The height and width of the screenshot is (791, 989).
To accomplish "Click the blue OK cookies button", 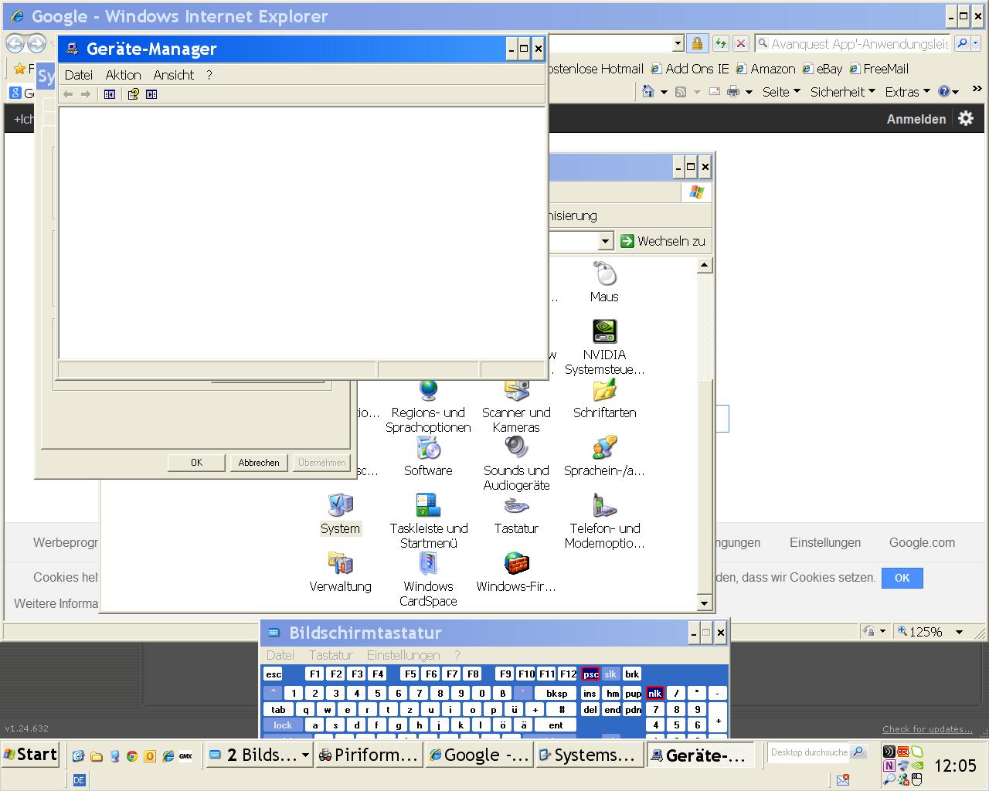I will coord(902,578).
